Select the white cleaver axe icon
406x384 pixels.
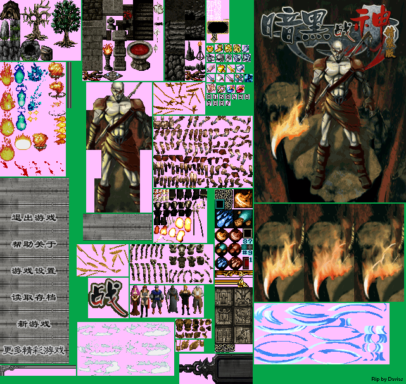click(220, 78)
